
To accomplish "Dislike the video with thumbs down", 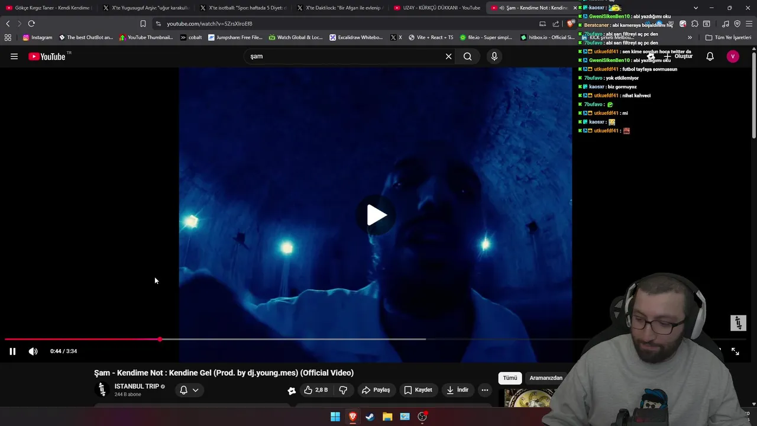I will coord(343,390).
